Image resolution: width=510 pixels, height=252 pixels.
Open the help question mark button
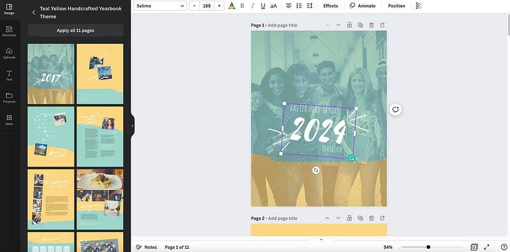(x=504, y=247)
